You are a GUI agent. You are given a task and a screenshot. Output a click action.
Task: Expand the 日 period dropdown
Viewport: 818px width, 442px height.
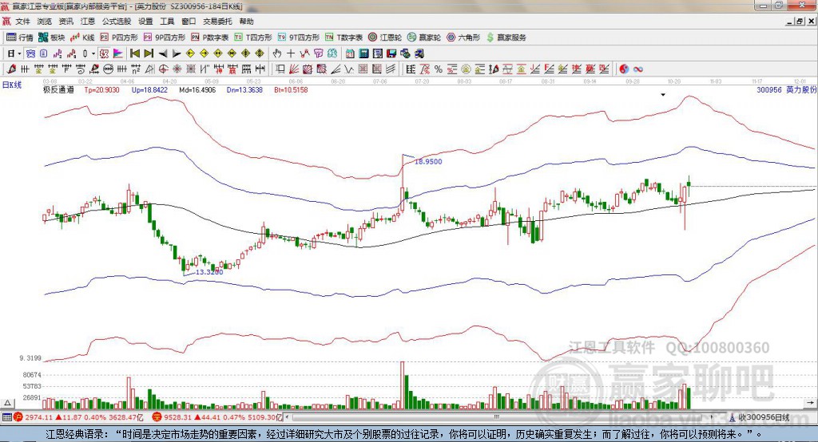click(x=19, y=53)
